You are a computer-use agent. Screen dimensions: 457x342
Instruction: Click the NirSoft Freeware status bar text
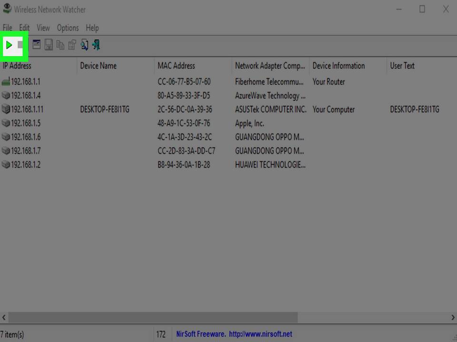coord(201,334)
